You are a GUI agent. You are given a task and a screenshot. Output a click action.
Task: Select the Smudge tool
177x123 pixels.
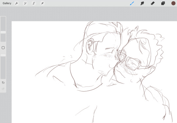[x=142, y=3]
